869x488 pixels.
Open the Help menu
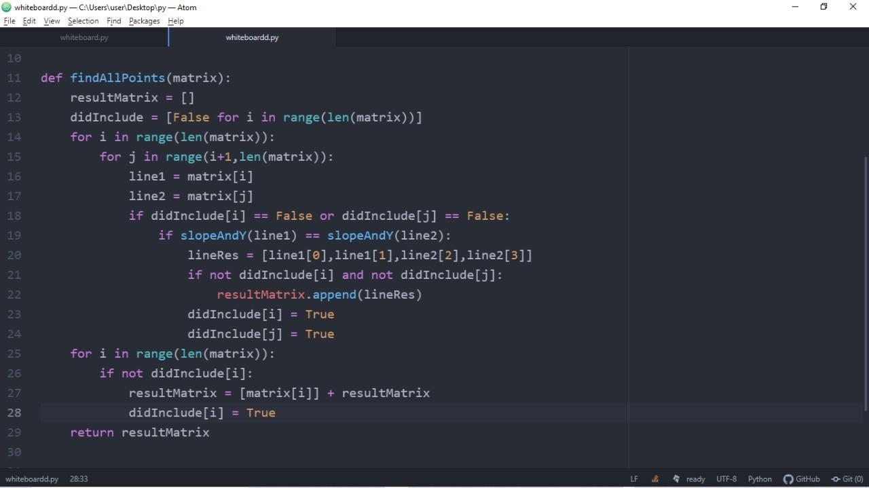pos(175,21)
